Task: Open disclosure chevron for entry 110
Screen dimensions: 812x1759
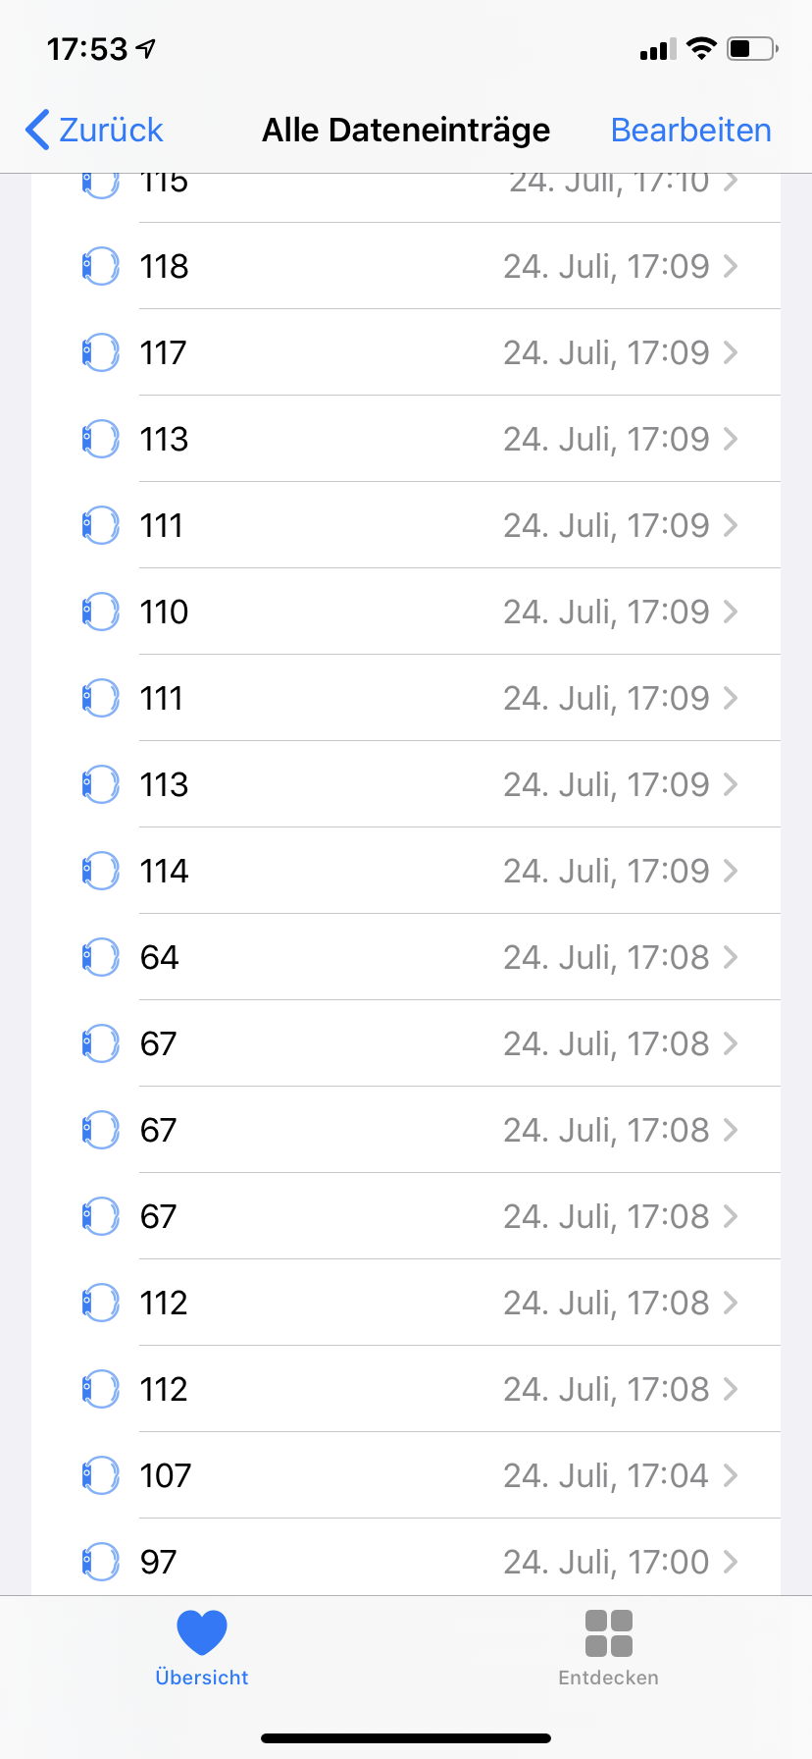Action: click(731, 612)
